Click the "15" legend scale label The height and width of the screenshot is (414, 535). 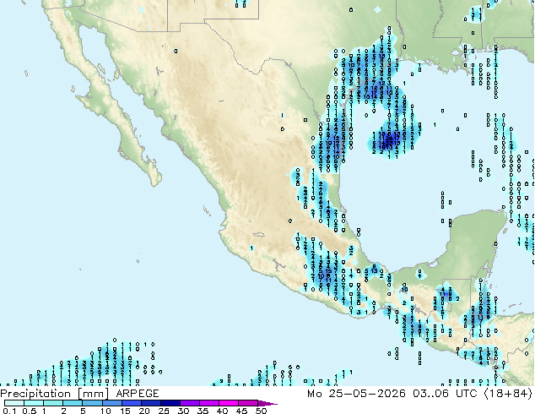click(125, 411)
